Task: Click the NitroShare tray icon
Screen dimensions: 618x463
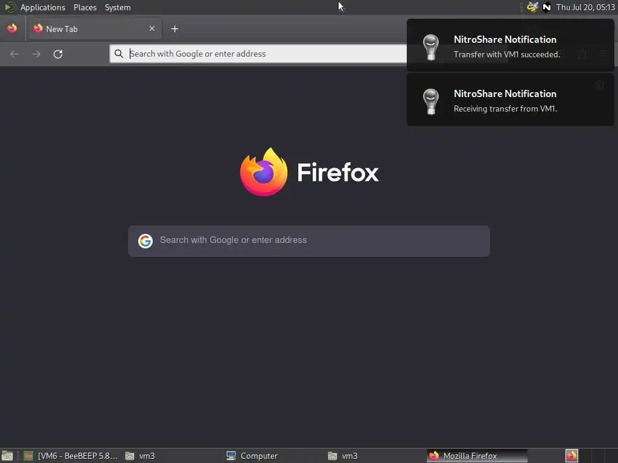Action: [x=547, y=7]
